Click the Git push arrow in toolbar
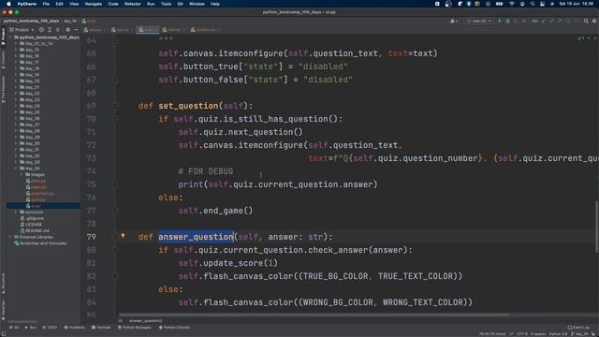 [x=560, y=21]
